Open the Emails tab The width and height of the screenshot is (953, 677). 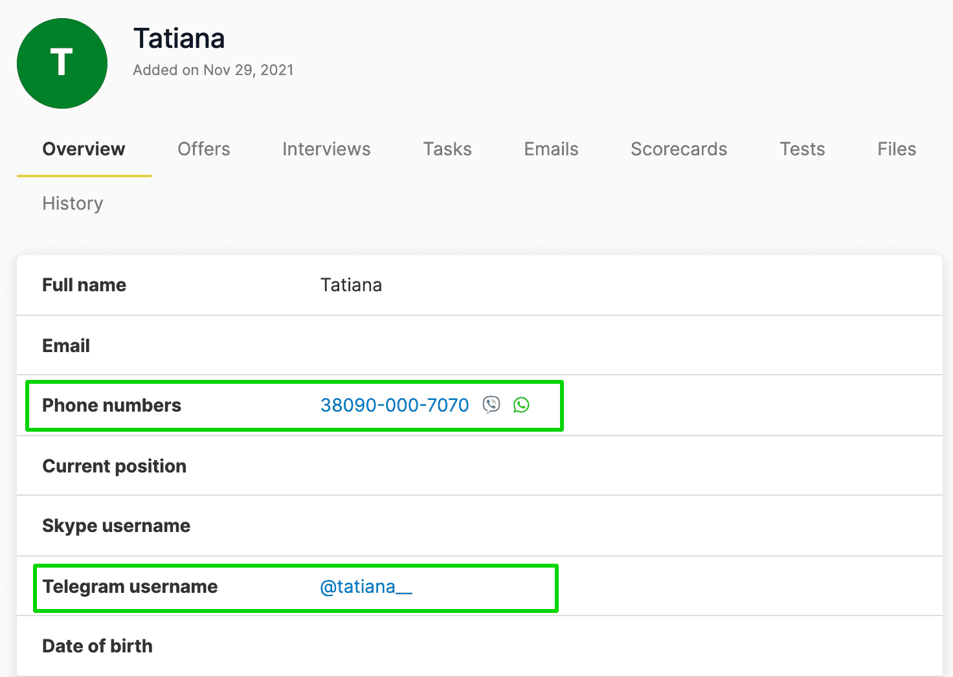pos(551,150)
